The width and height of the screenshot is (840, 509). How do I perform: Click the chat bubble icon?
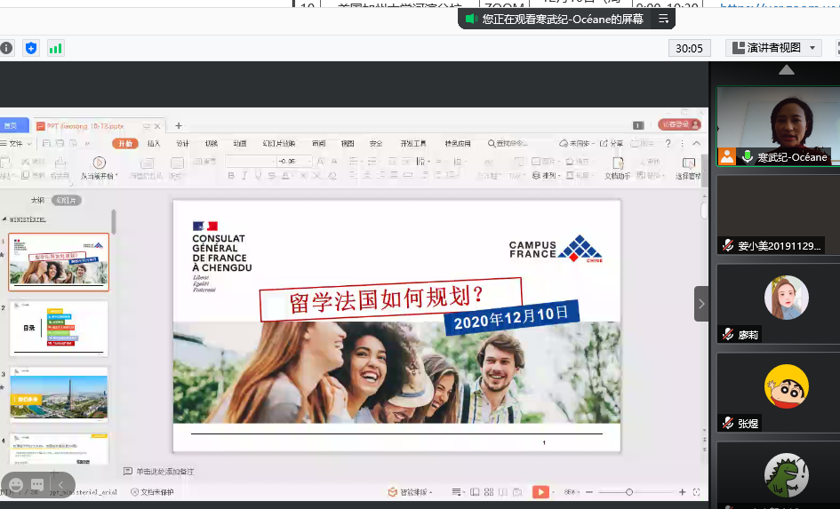(x=37, y=484)
